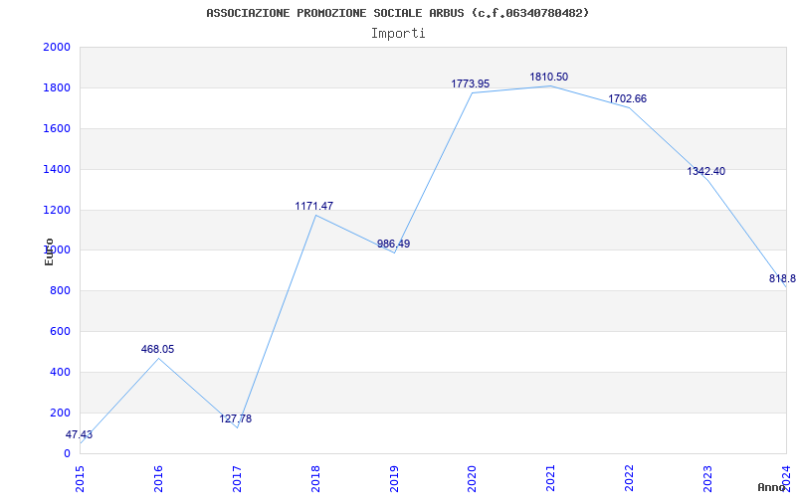Click the x-axis year 2023
This screenshot has width=796, height=497.
[x=708, y=479]
